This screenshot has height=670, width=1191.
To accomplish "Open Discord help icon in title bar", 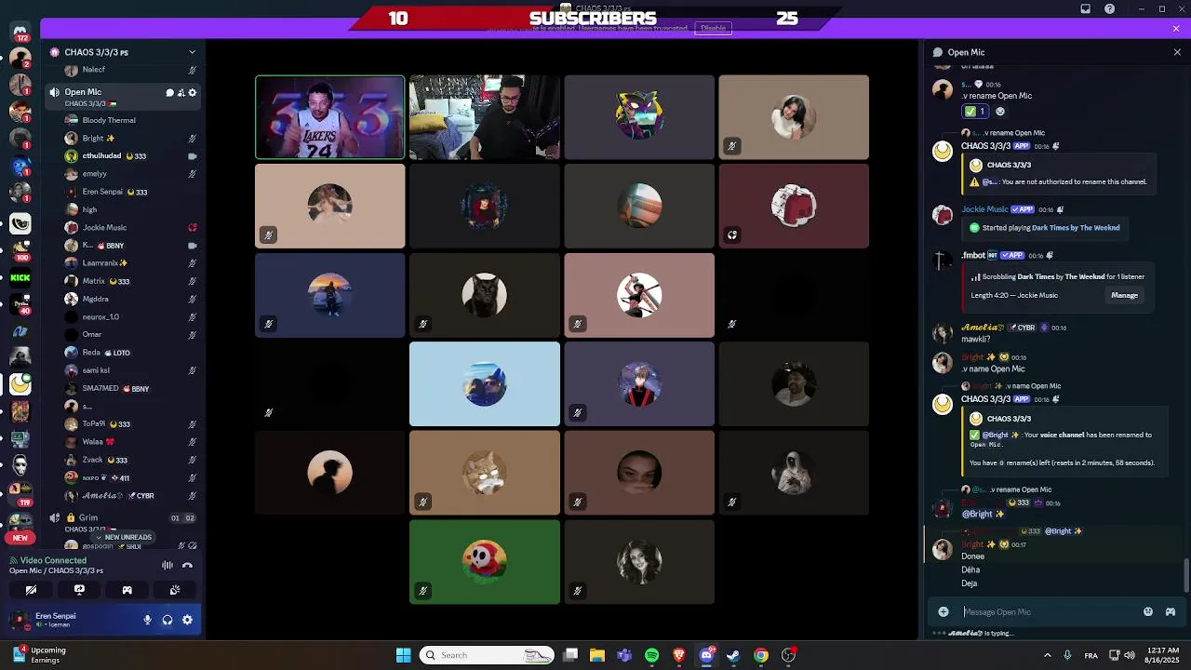I will point(1109,8).
